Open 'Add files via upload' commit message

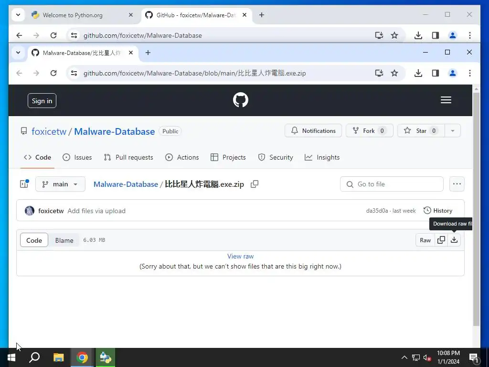[96, 211]
